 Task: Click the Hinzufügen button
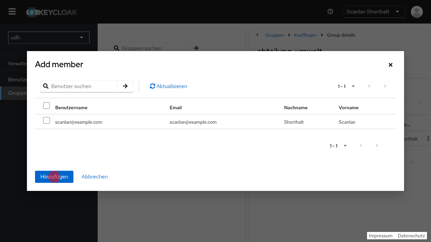54,177
